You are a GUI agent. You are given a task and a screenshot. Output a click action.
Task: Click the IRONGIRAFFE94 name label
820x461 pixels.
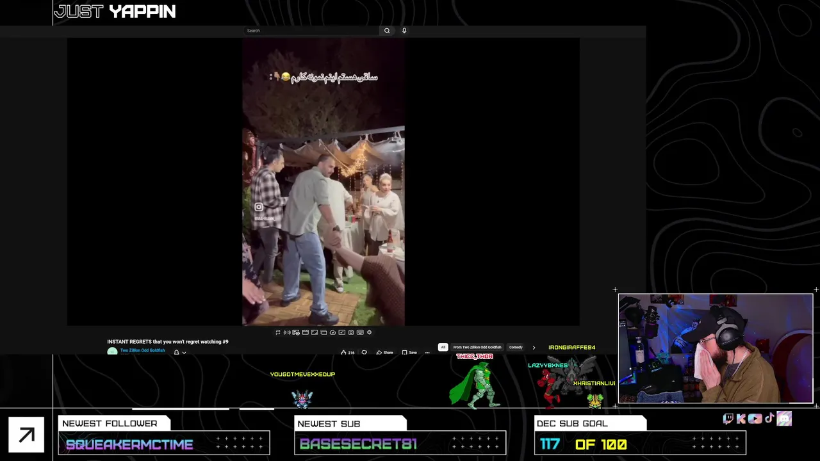[572, 348]
